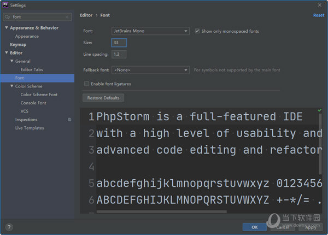This screenshot has height=235, width=328.
Task: Click the preview vertical scrollbar
Action: 320,144
